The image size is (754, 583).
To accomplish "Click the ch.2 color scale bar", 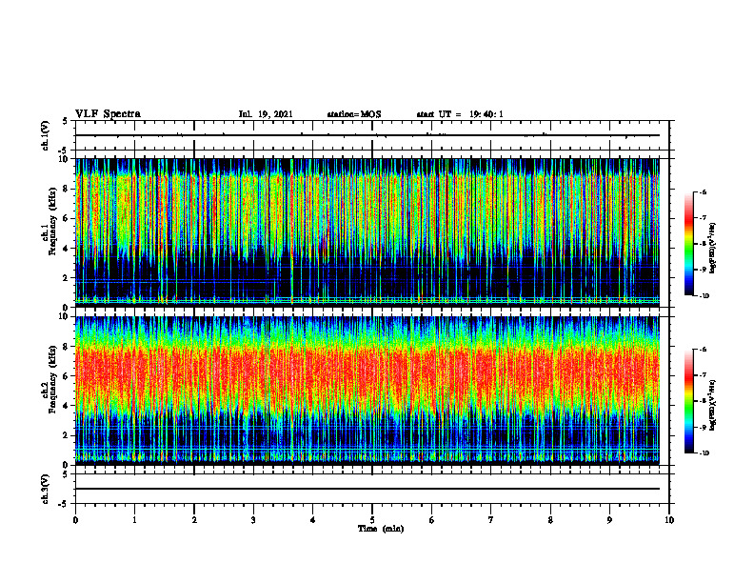I will (x=688, y=401).
